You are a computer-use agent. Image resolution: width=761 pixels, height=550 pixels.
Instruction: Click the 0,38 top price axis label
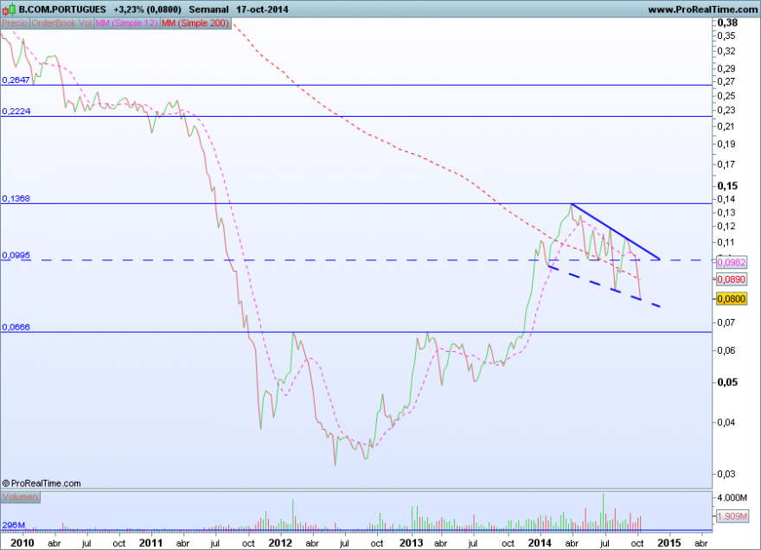727,22
